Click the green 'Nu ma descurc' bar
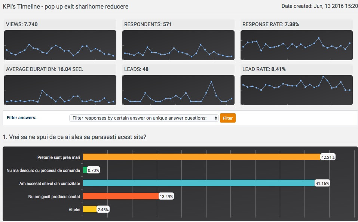The width and height of the screenshot is (358, 222). (x=85, y=170)
